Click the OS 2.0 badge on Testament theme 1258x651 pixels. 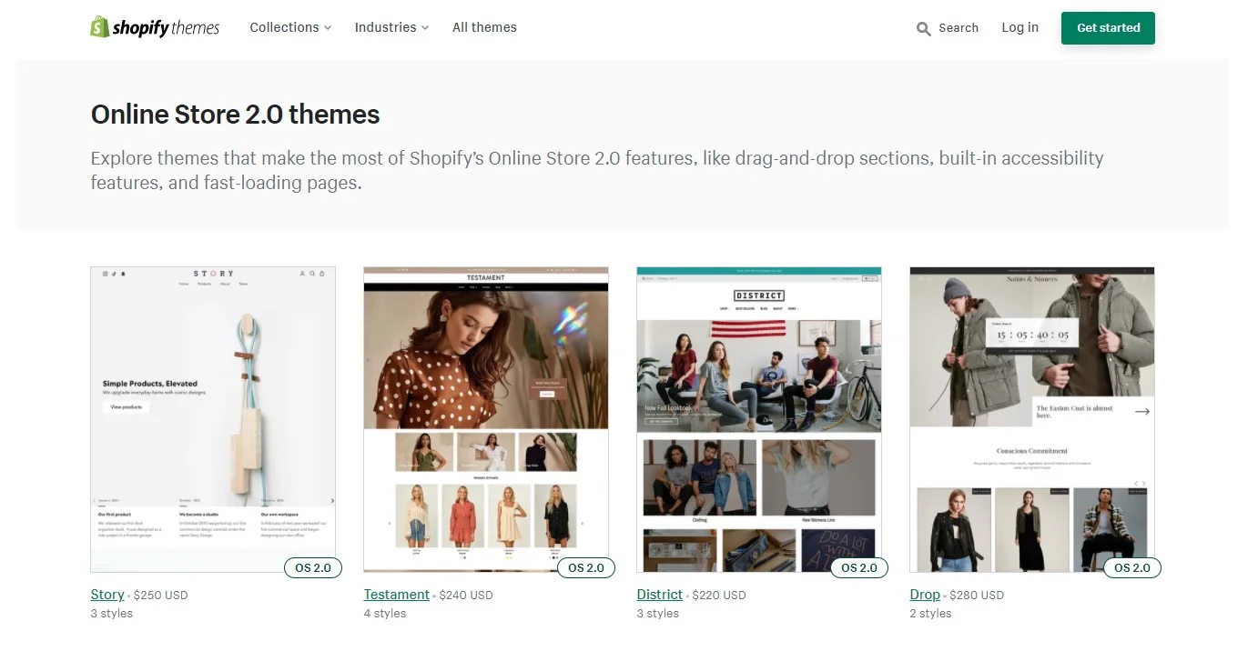585,567
